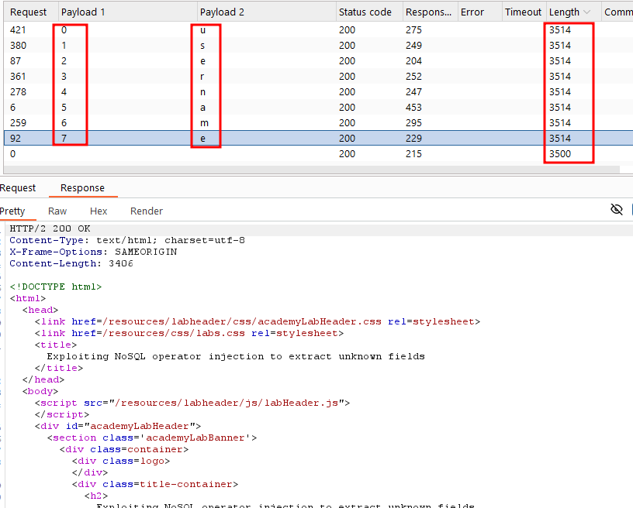Click the Response received column header
Image resolution: width=633 pixels, height=508 pixels.
coord(431,12)
